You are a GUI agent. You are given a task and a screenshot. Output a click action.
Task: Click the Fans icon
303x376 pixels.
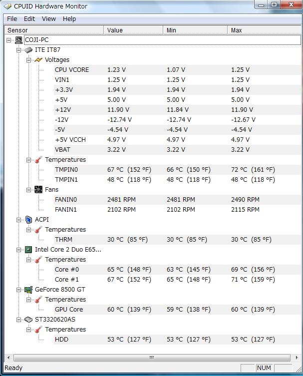38,190
